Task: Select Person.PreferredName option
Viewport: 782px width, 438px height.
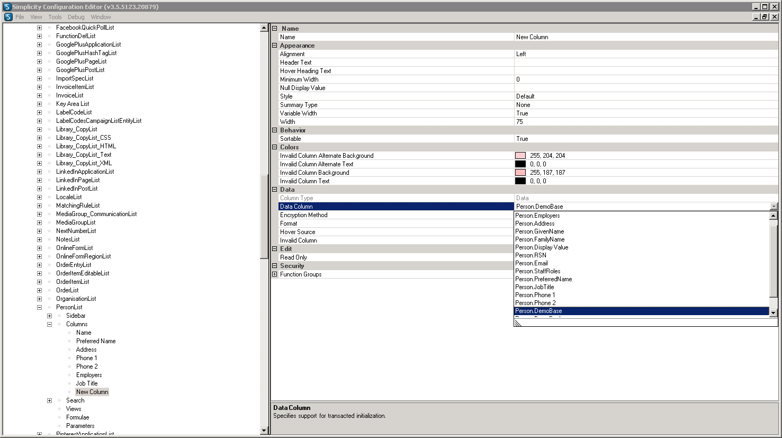Action: [x=641, y=279]
